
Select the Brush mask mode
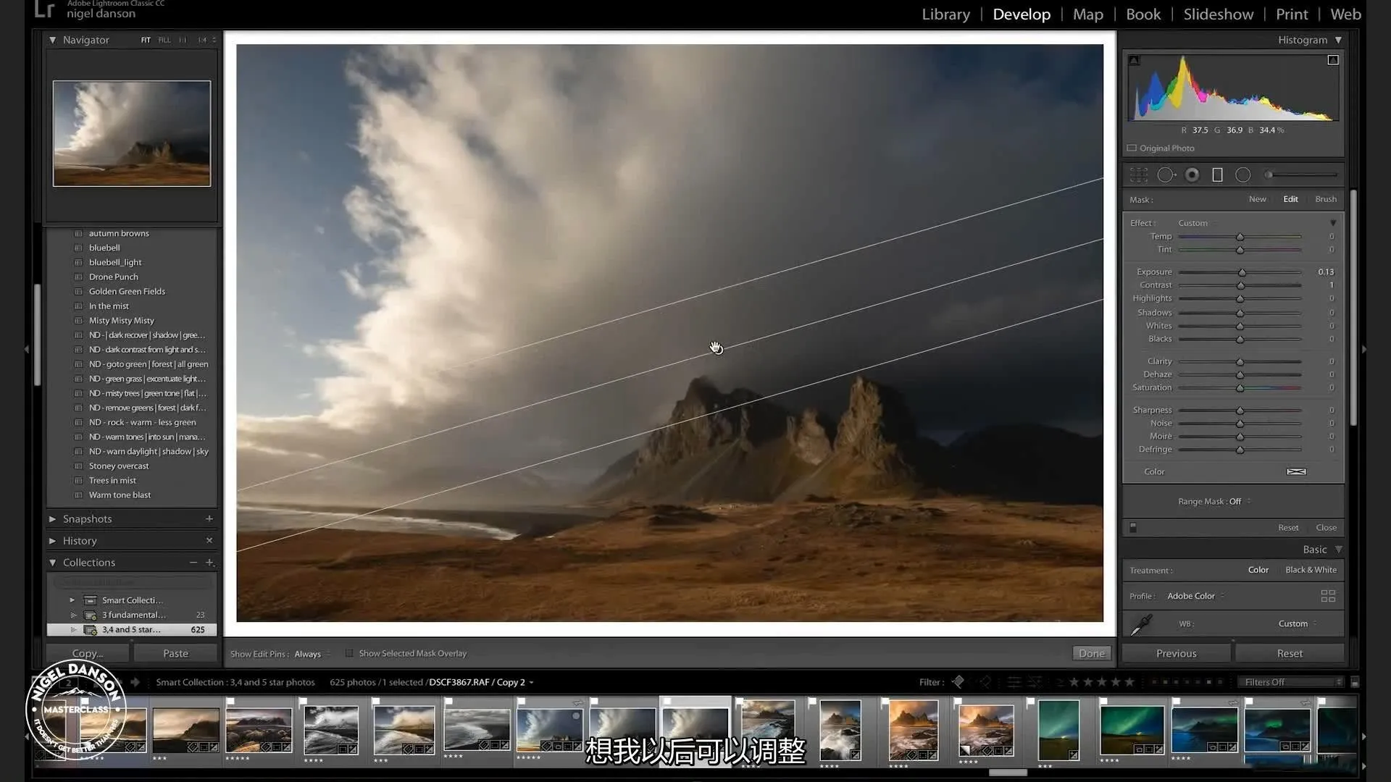coord(1326,199)
